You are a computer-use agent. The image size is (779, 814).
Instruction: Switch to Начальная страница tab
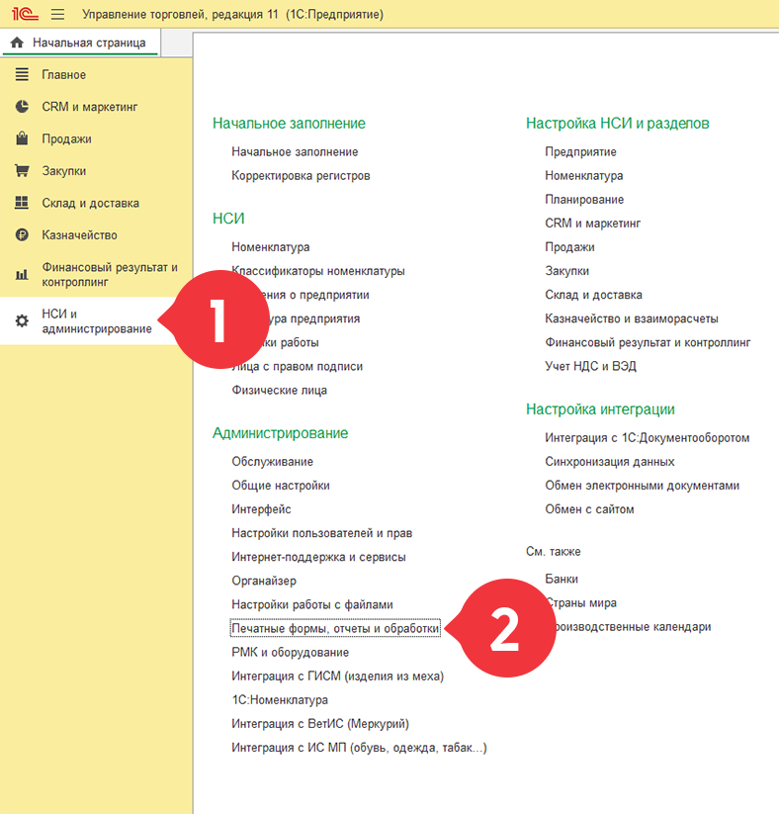80,43
